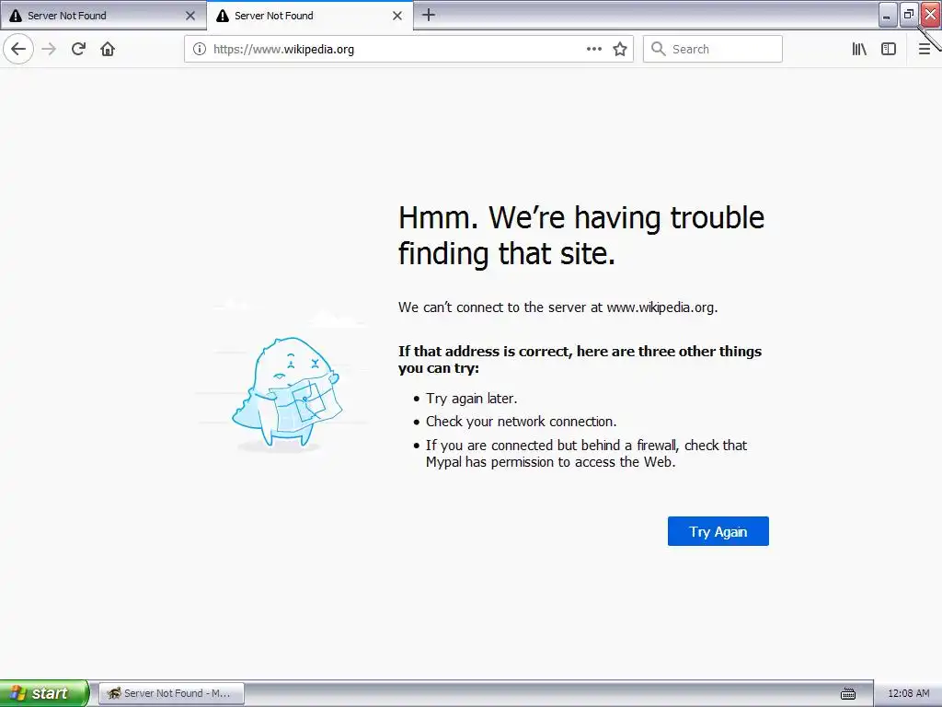
Task: Open page actions three-dot menu
Action: [x=593, y=49]
